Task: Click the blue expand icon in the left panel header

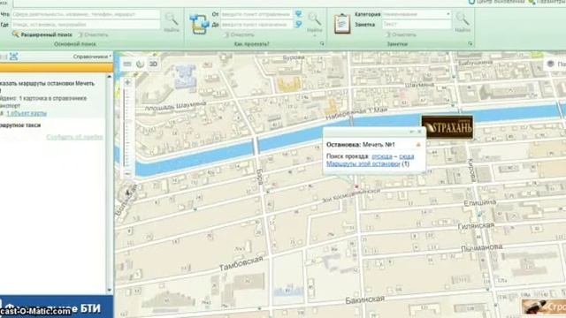Action: (14, 57)
